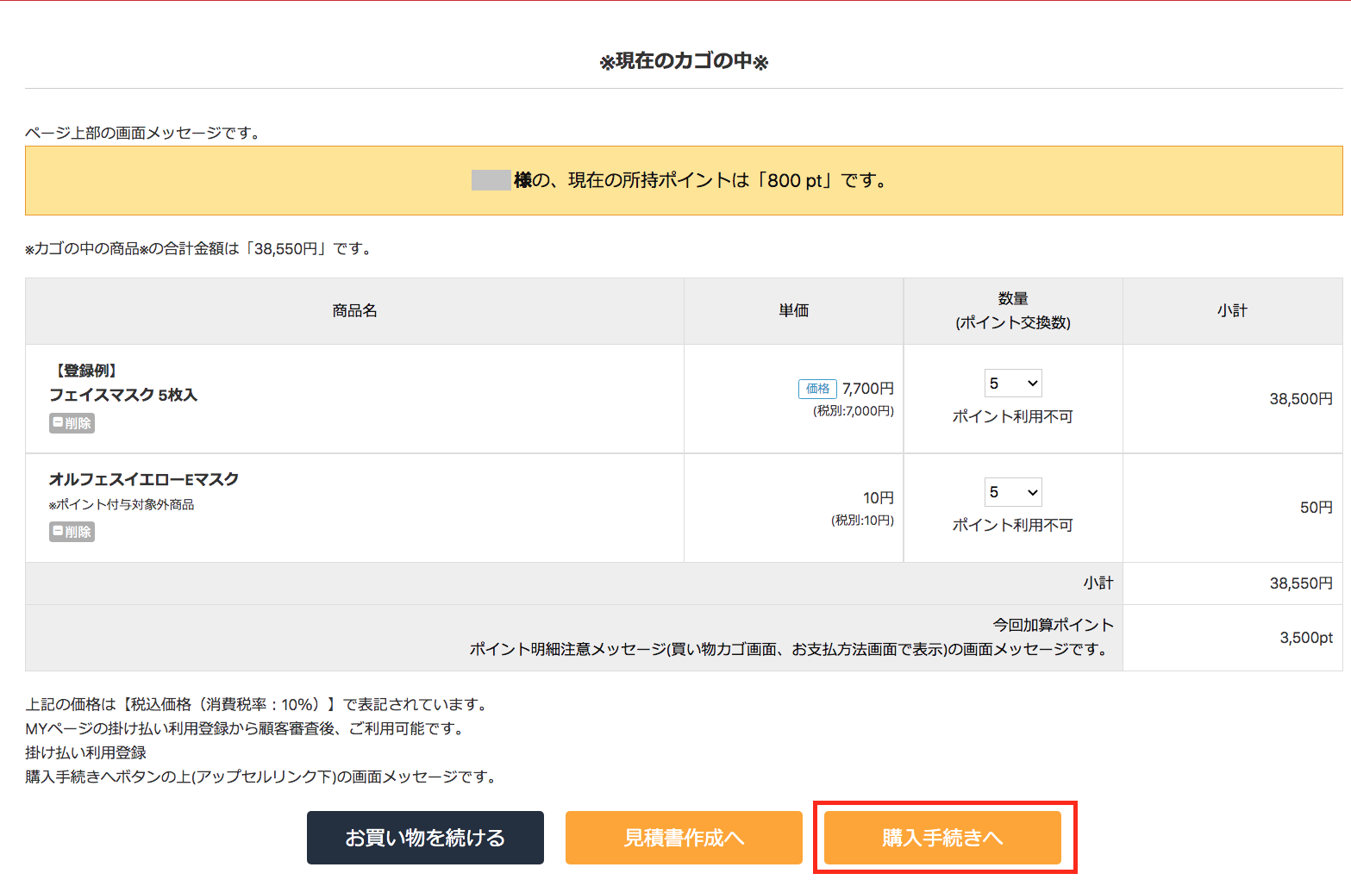Open the フェイスマスク 5枚入 product name
This screenshot has width=1351, height=886.
click(x=123, y=395)
